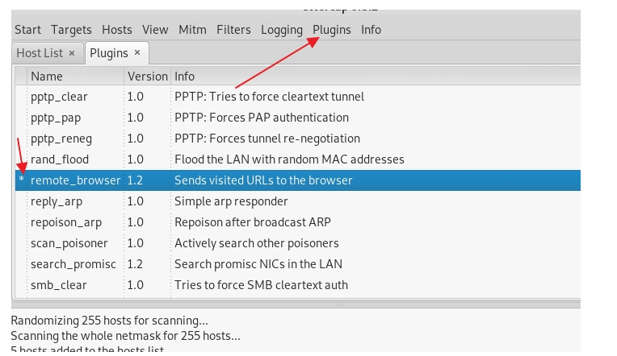The image size is (617, 356).
Task: Open the Hosts menu
Action: click(117, 30)
